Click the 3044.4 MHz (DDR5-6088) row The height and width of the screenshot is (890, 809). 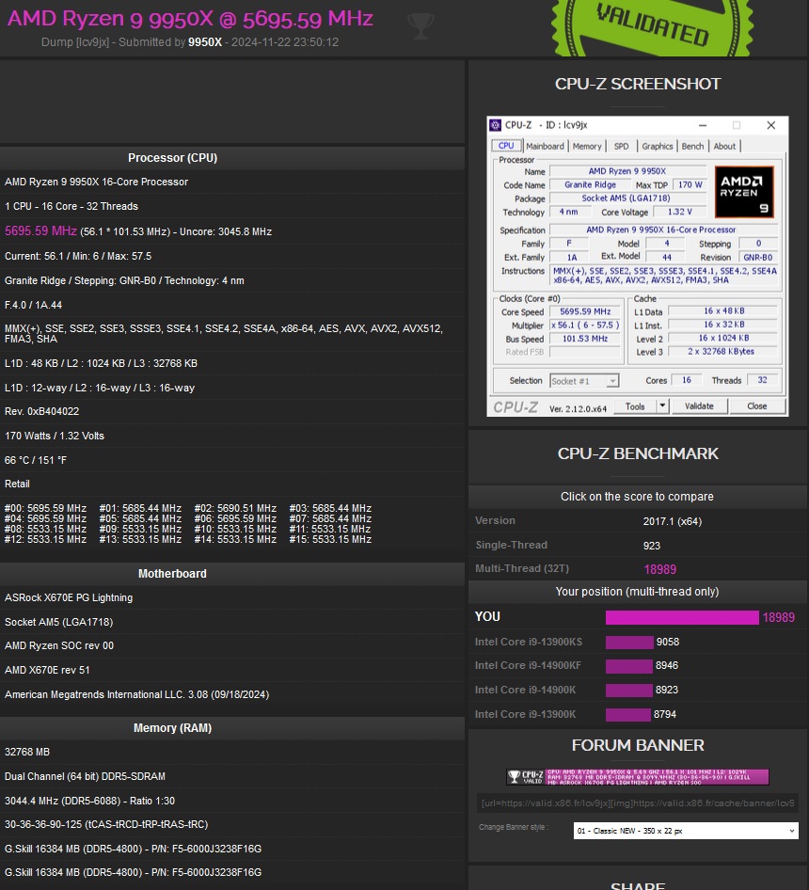232,801
